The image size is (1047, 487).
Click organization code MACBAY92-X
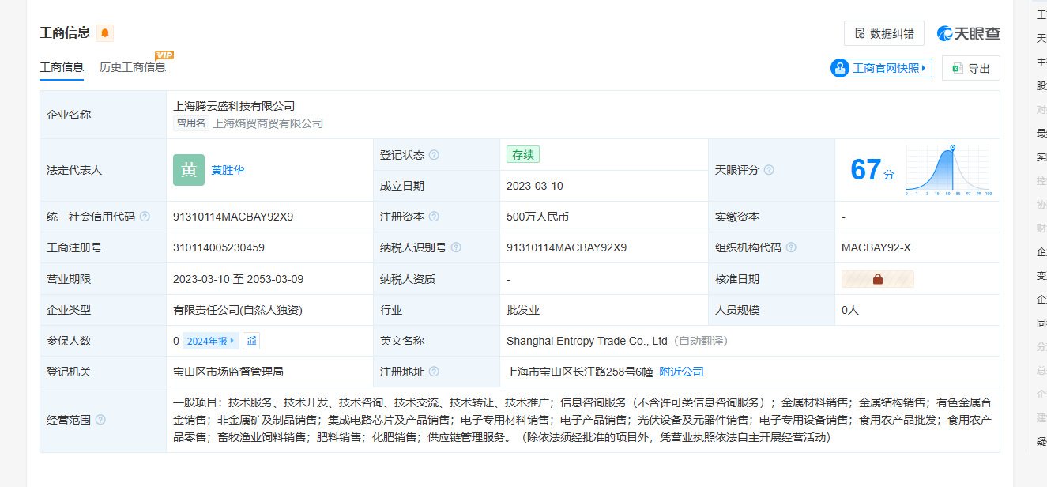[x=876, y=247]
